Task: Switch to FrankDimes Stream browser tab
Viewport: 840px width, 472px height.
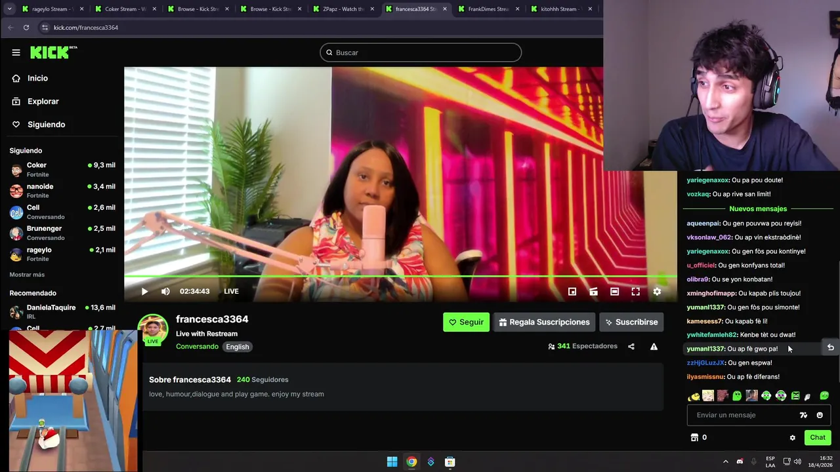Action: tap(488, 9)
